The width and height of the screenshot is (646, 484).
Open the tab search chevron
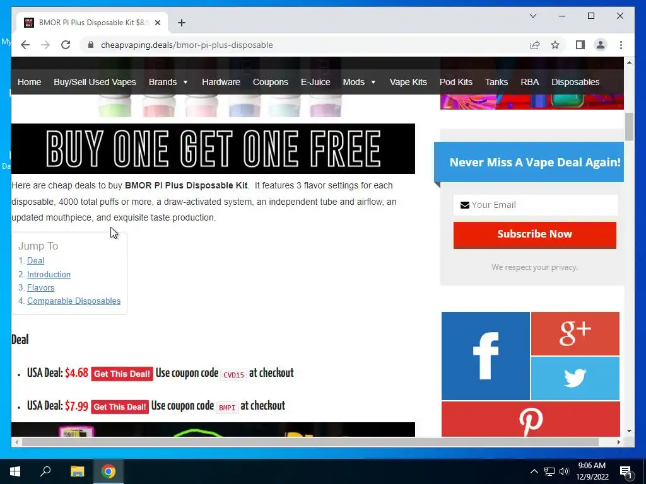point(532,16)
